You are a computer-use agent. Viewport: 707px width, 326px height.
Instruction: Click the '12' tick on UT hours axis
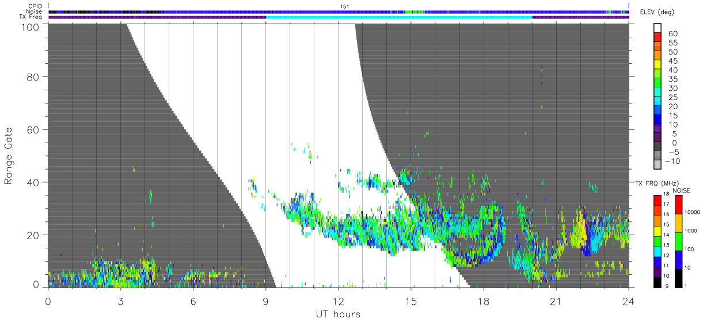pos(338,302)
